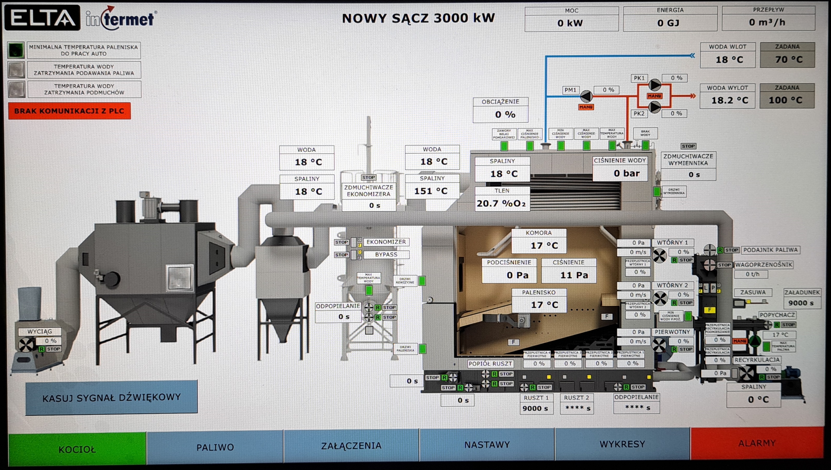
Task: Click the PIERWOTNY fan icon
Action: pyautogui.click(x=659, y=345)
